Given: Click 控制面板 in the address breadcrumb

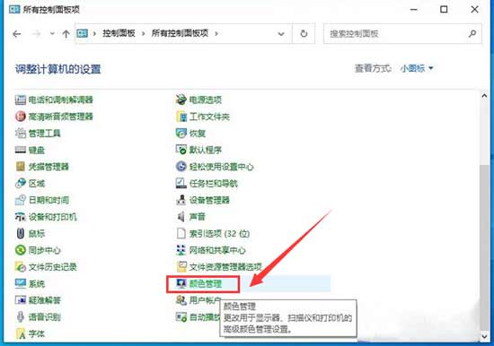Looking at the screenshot, I should tap(119, 33).
